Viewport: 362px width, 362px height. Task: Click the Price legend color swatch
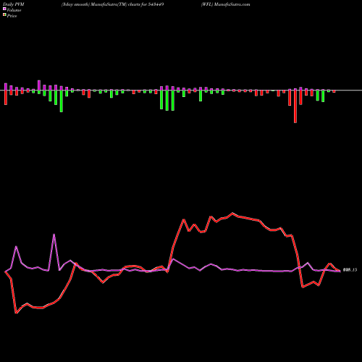coord(4,15)
